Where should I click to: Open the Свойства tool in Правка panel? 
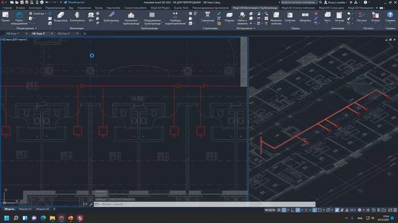coord(290,17)
